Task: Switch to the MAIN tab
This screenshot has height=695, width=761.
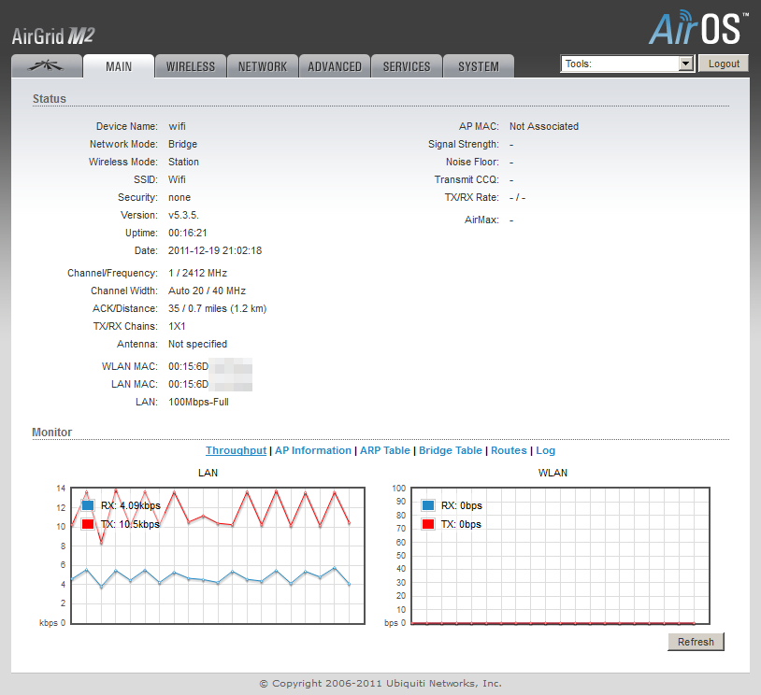Action: coord(119,66)
